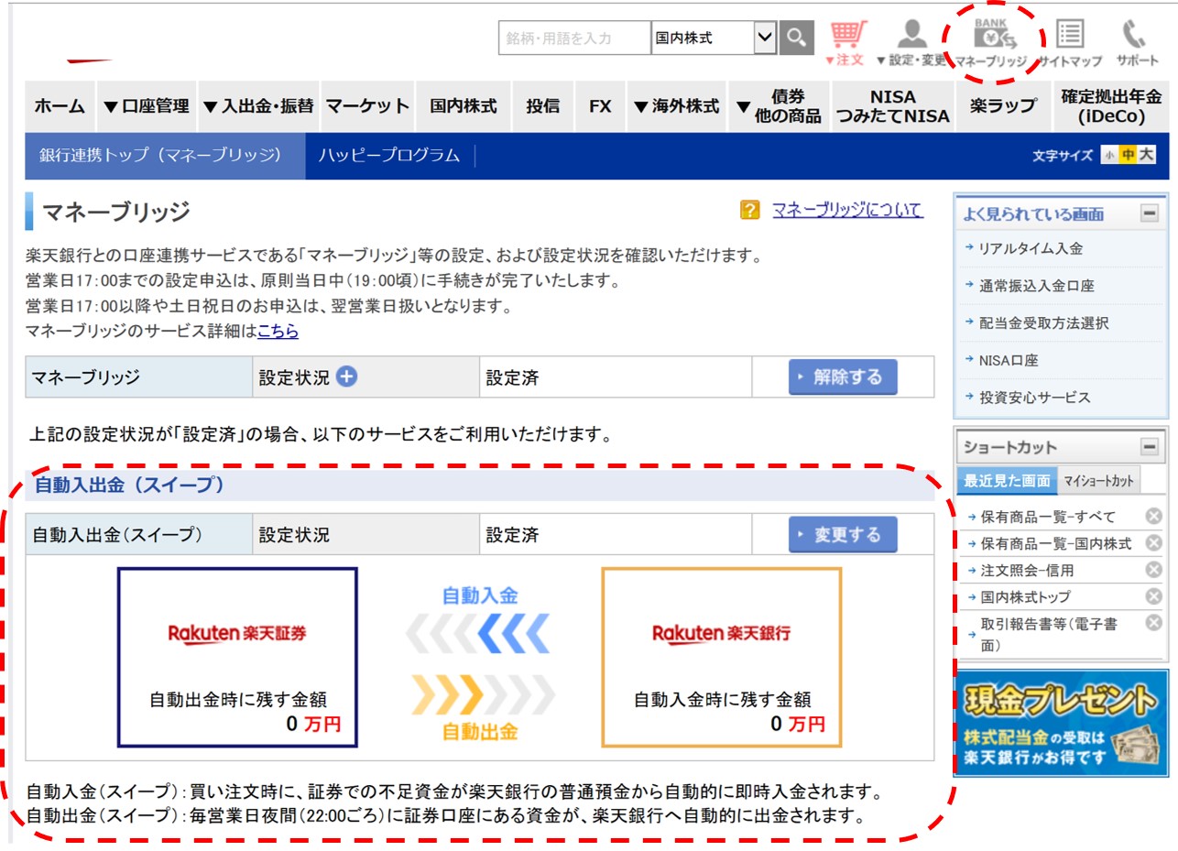Remove 注文照会-信用 shortcut with its x icon
Image resolution: width=1178 pixels, height=851 pixels.
[1154, 570]
